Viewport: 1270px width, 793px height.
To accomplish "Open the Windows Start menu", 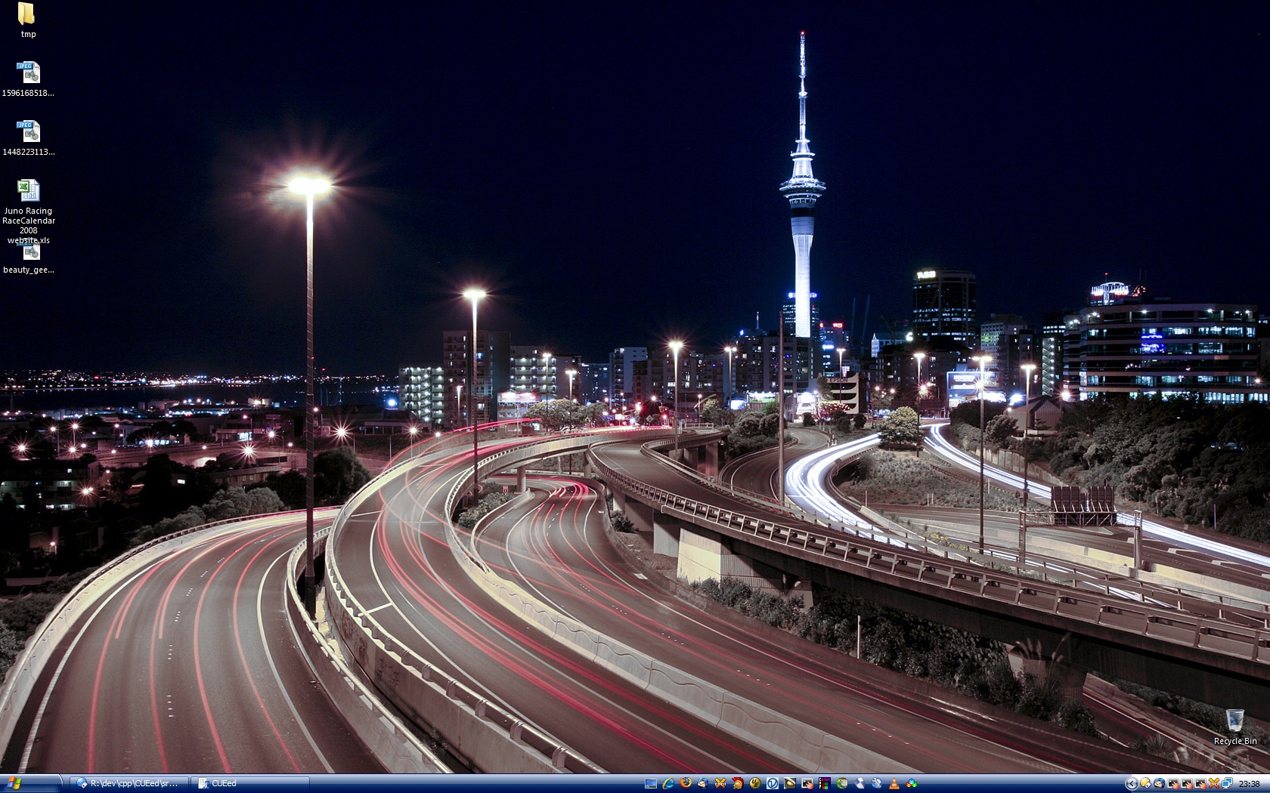I will click(x=30, y=783).
